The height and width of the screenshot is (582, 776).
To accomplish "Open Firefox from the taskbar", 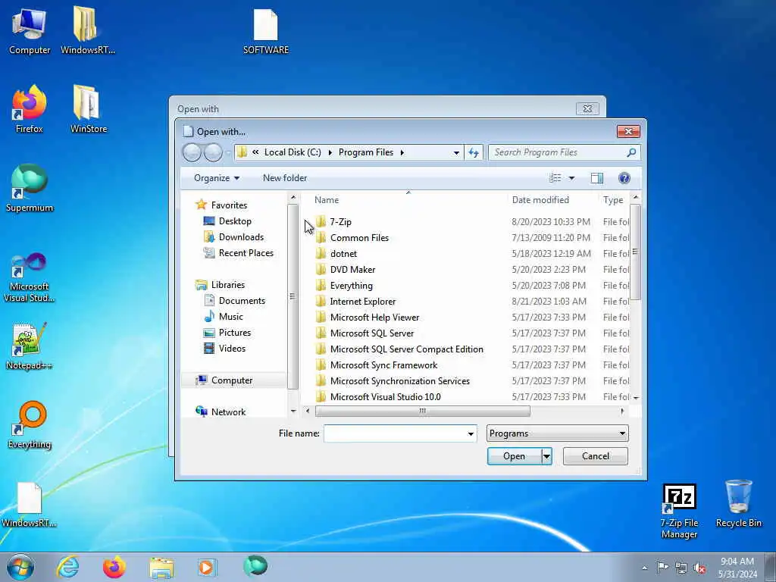I will tap(114, 567).
